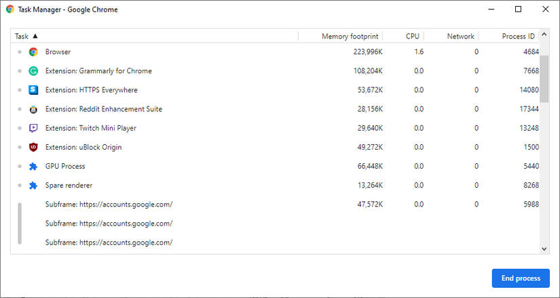Select the Browser task row
This screenshot has height=298, width=560.
(x=275, y=52)
